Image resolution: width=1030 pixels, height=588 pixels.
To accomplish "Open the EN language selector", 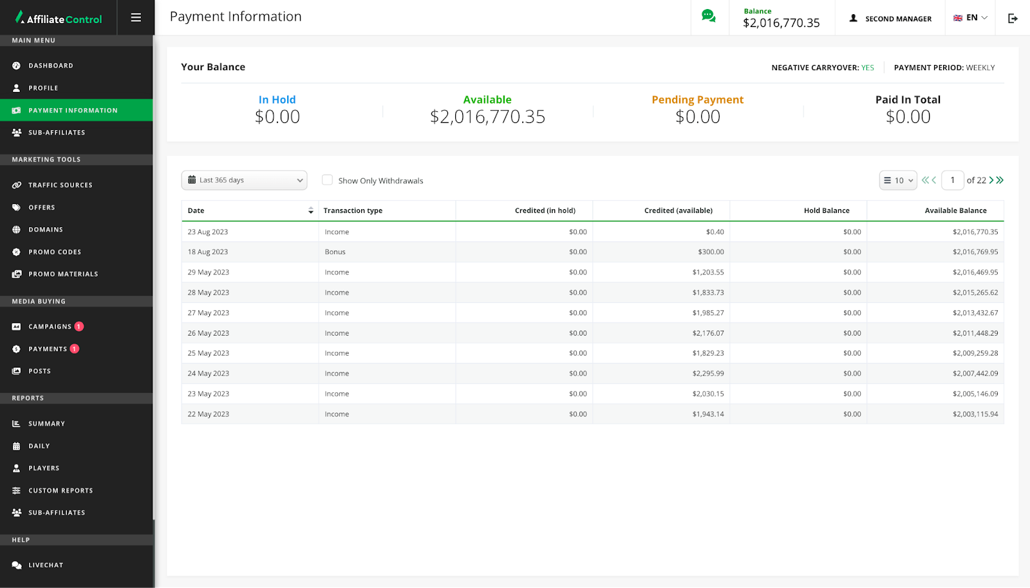I will (x=970, y=18).
